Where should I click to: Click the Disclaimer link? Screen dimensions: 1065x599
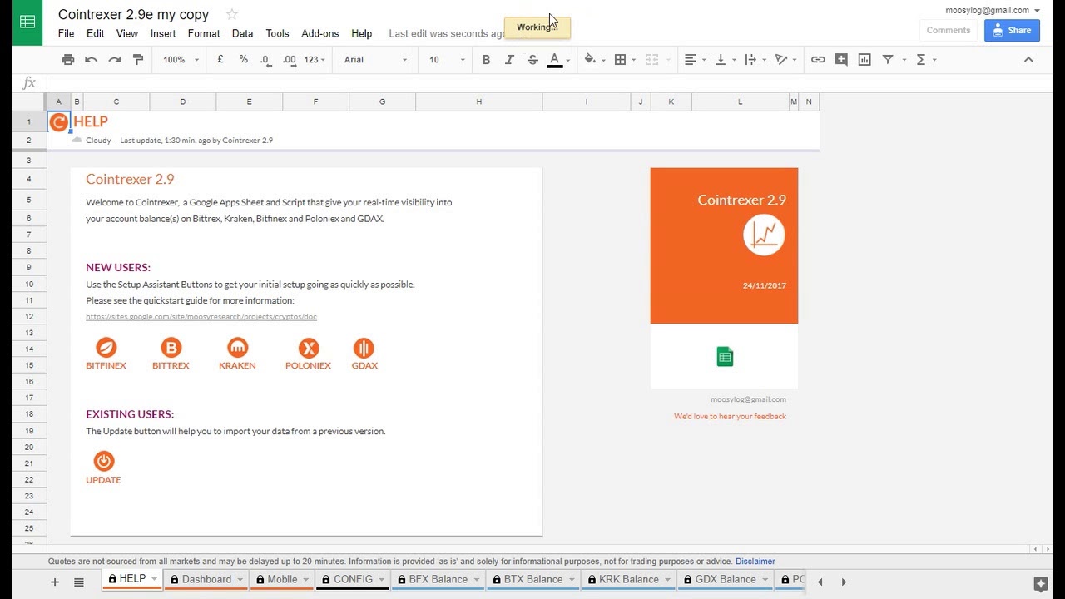click(x=755, y=562)
